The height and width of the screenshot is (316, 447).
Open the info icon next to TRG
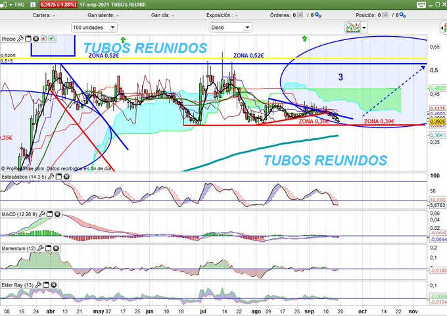[x=33, y=5]
